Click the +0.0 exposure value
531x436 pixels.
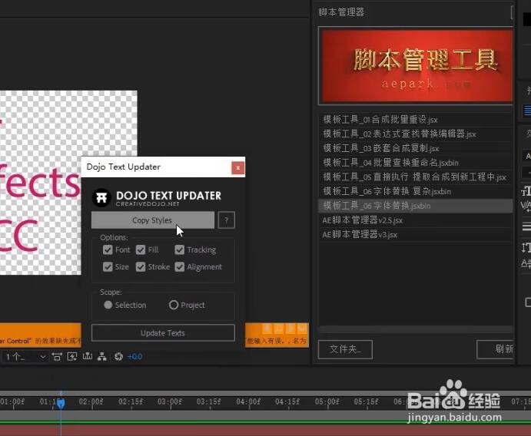pyautogui.click(x=134, y=356)
